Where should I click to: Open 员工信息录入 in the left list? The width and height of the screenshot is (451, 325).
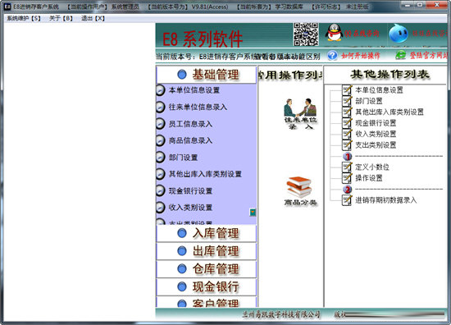point(190,124)
